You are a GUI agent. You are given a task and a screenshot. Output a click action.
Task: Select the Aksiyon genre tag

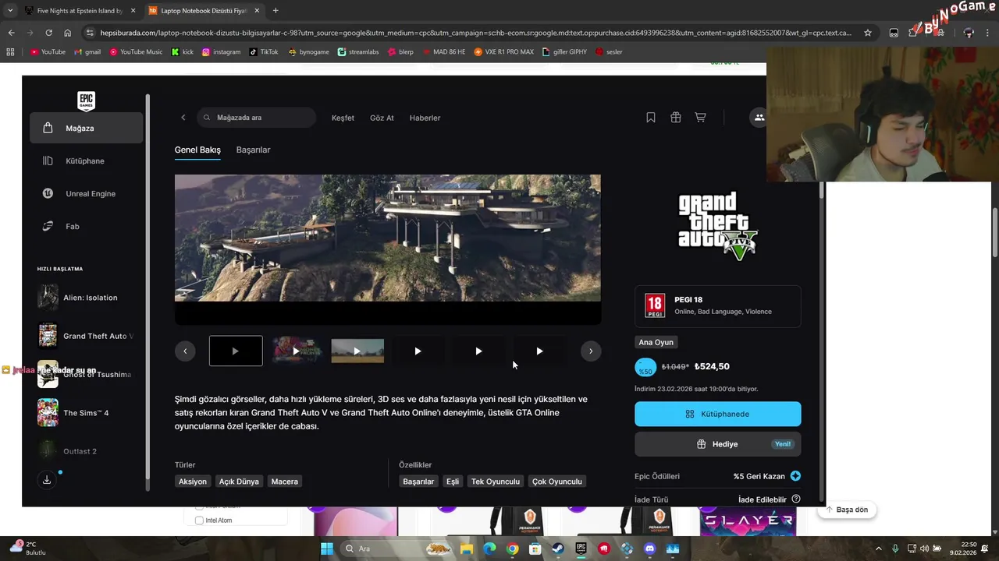point(193,482)
